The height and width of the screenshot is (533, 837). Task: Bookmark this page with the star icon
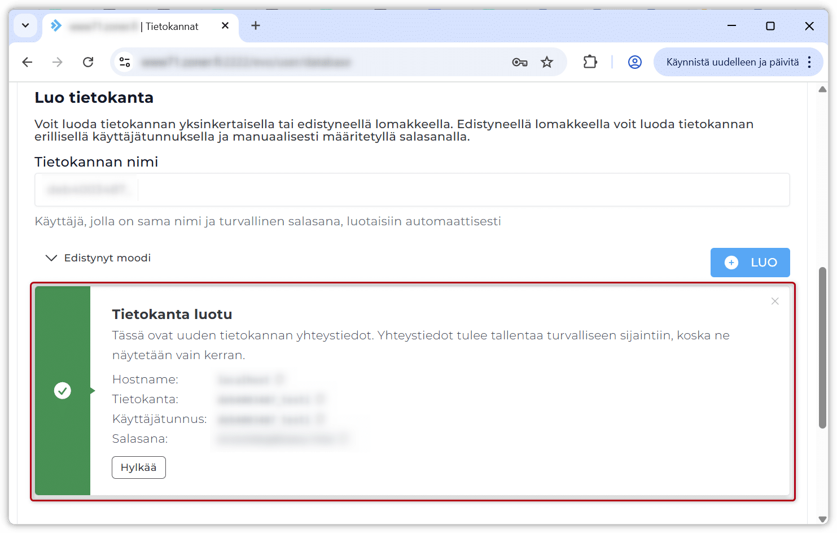coord(546,62)
